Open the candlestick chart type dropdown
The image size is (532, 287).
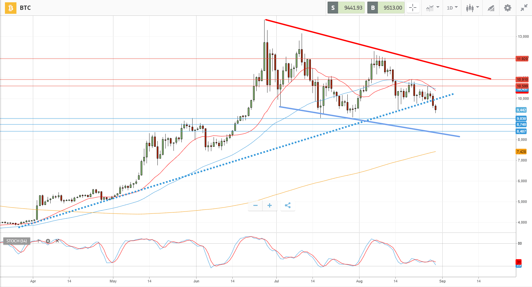472,8
